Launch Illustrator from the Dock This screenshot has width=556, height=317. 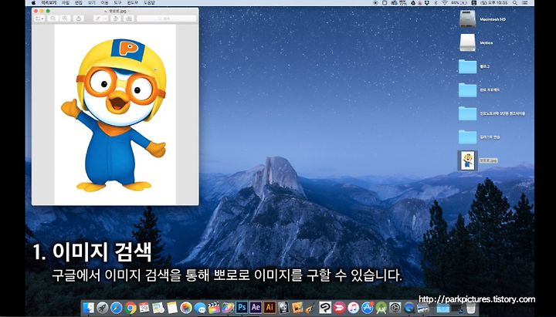point(270,308)
